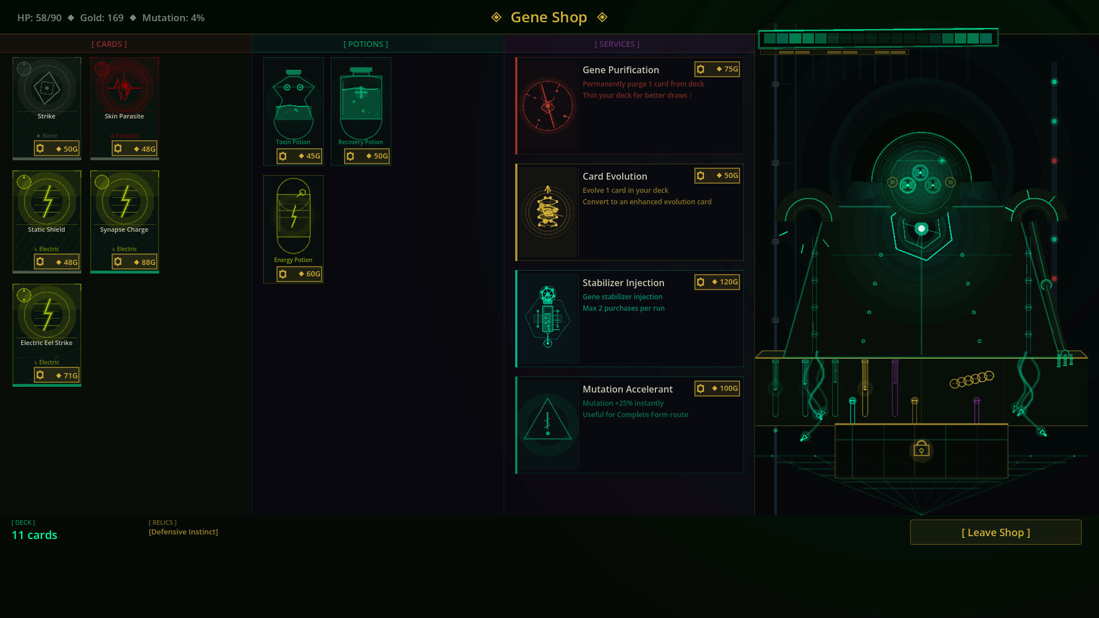Open the SERVICES tab header

pyautogui.click(x=616, y=44)
